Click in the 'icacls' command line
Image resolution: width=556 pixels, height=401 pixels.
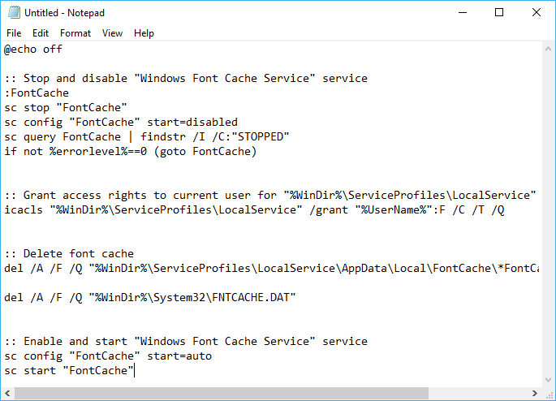(254, 210)
